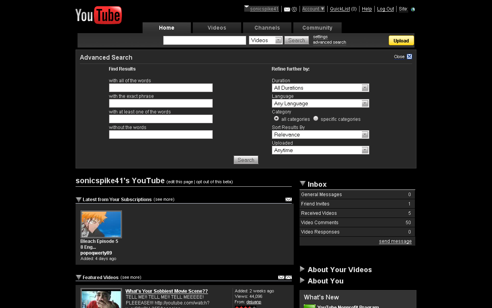
Task: Switch to the Community tab
Action: (x=317, y=28)
